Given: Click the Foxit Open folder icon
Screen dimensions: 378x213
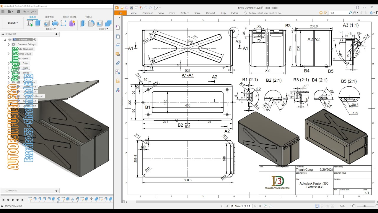Looking at the screenshot, I should (122, 8).
